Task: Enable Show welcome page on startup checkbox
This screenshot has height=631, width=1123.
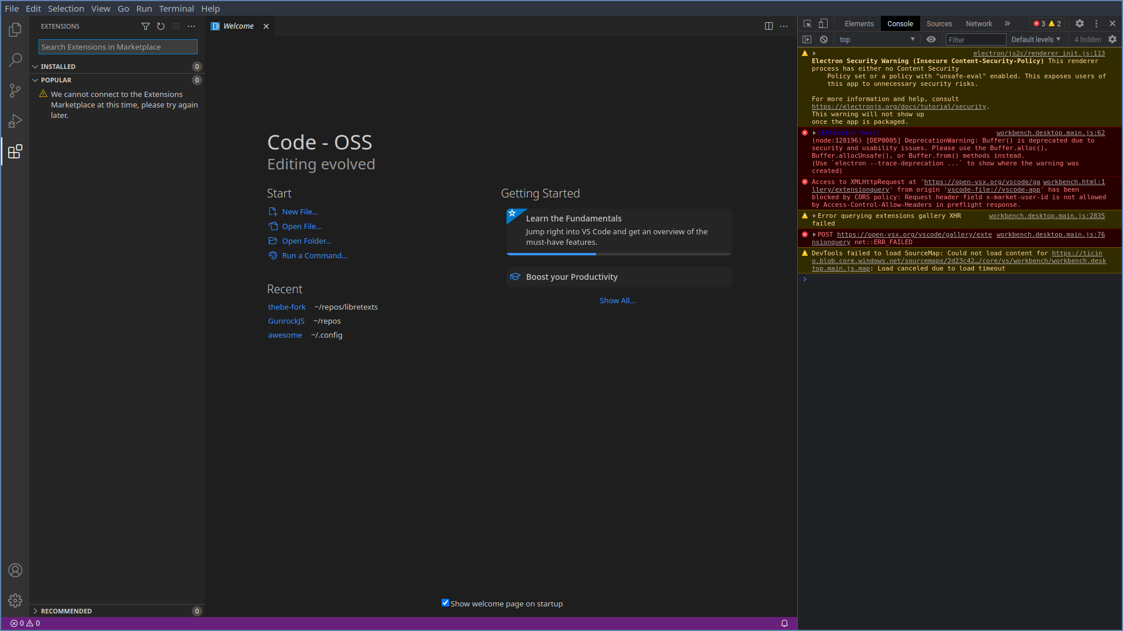Action: pos(445,602)
